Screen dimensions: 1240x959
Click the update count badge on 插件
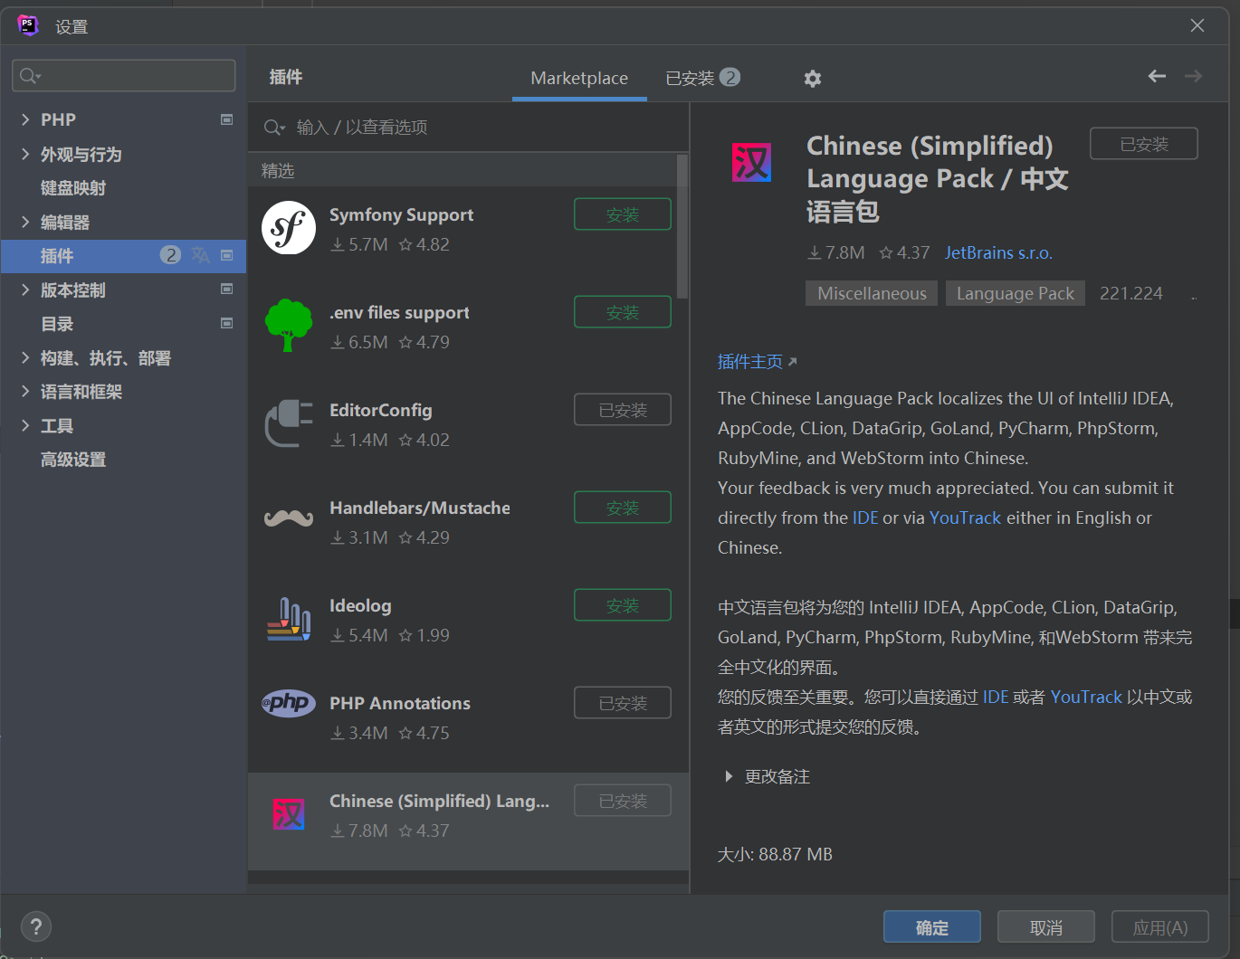click(170, 255)
